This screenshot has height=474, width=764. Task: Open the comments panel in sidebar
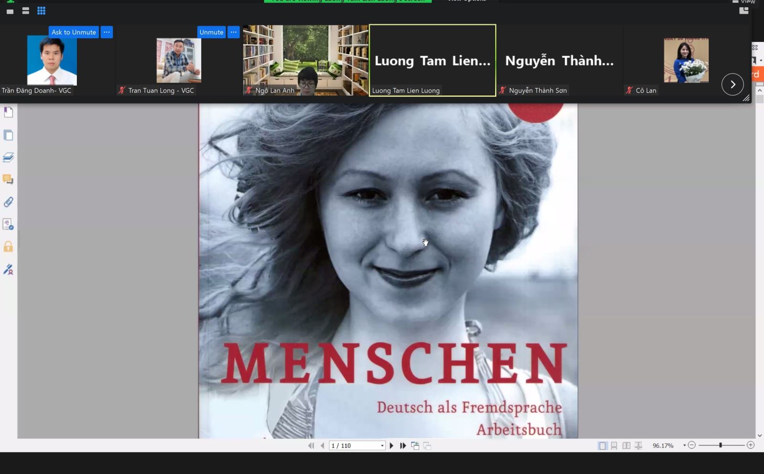8,179
